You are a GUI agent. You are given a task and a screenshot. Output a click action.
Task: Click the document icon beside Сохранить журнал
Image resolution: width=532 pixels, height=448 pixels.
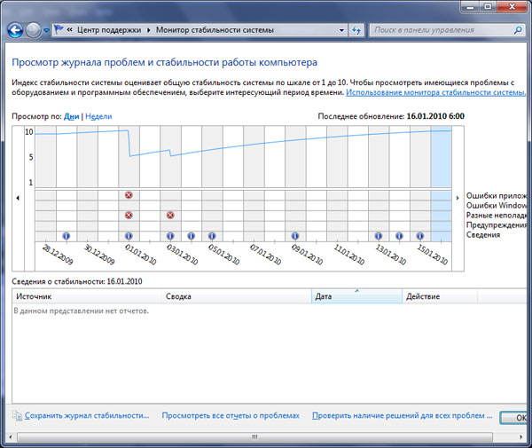click(17, 416)
